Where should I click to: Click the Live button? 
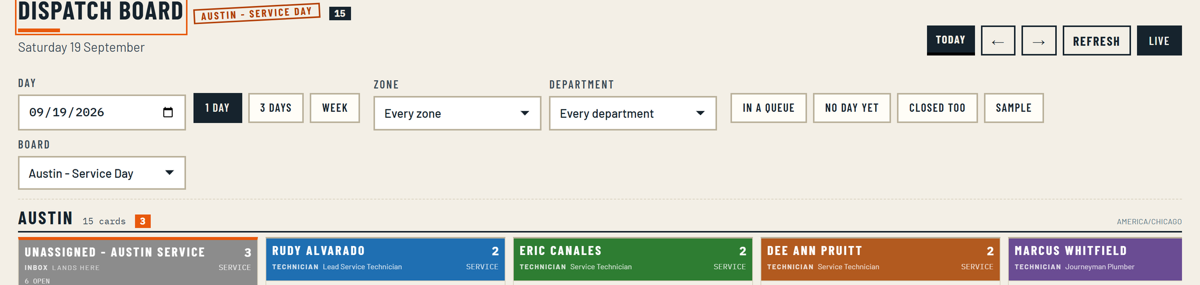pos(1159,41)
